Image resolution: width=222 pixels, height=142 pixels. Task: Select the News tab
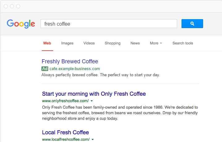click(135, 43)
